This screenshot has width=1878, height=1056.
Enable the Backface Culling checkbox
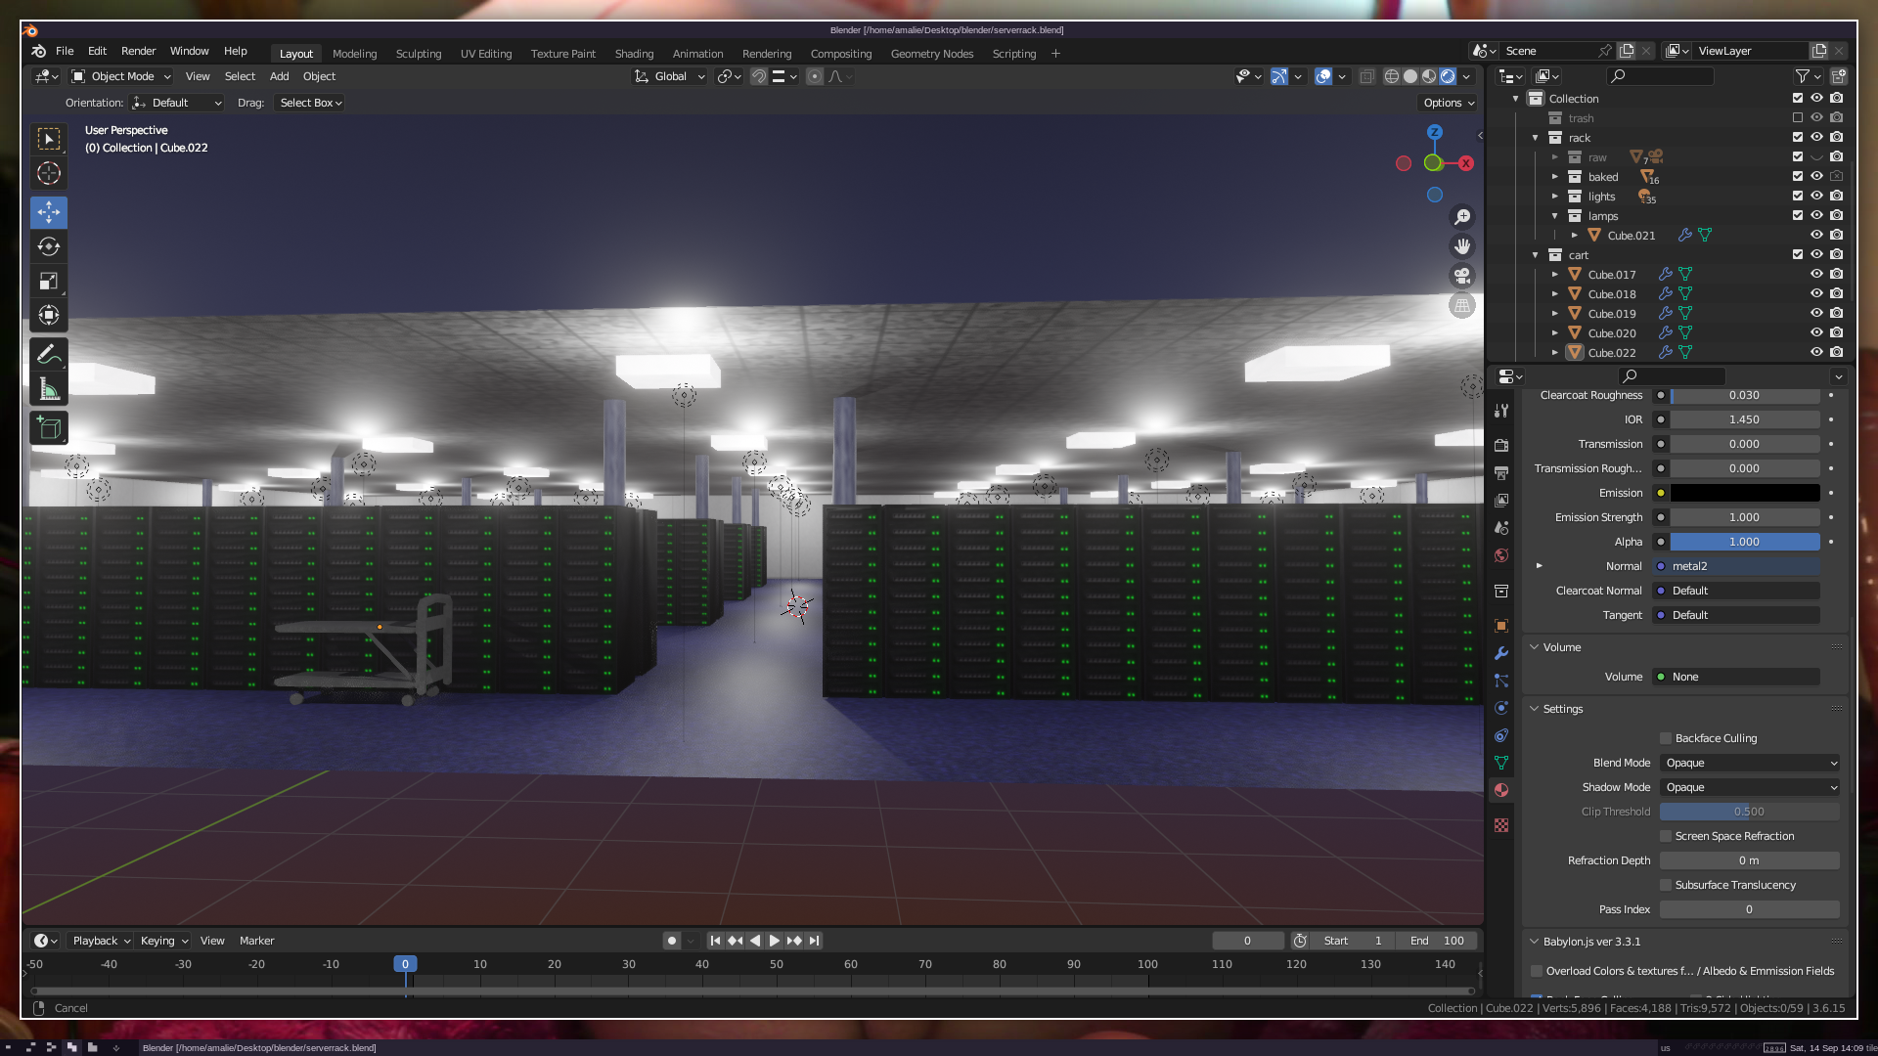1666,738
